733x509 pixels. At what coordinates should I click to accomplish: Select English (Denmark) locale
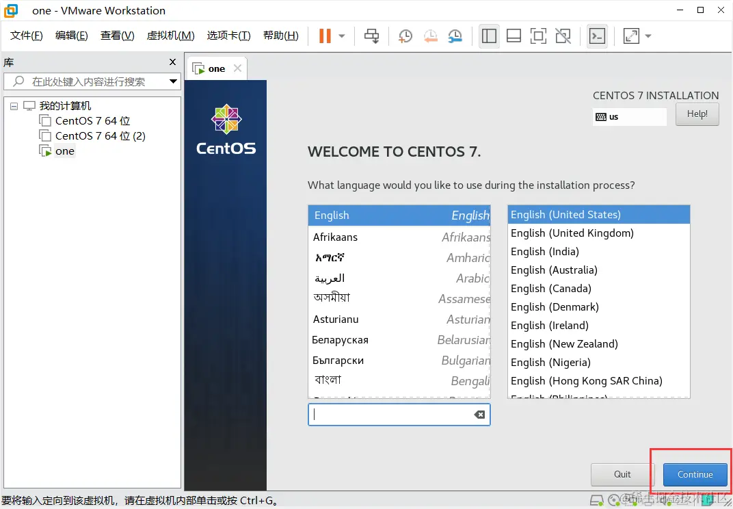pyautogui.click(x=599, y=307)
